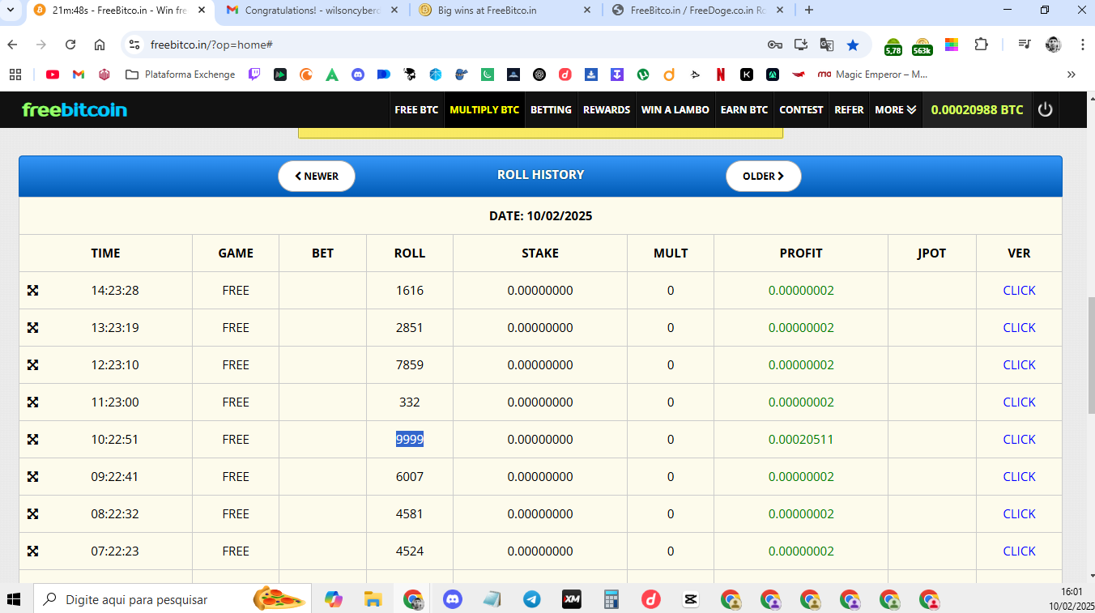Screen dimensions: 1095x613
Task: Click the expand icon for 12:23:10 row
Action: [x=32, y=365]
